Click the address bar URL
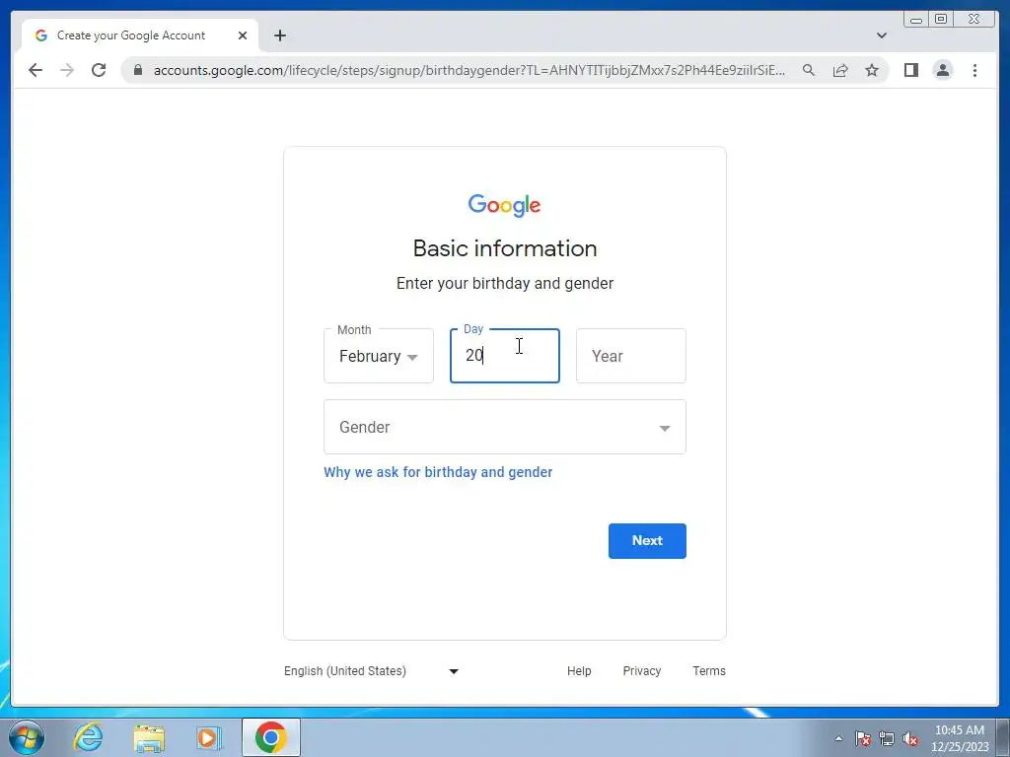This screenshot has height=757, width=1010. click(469, 70)
